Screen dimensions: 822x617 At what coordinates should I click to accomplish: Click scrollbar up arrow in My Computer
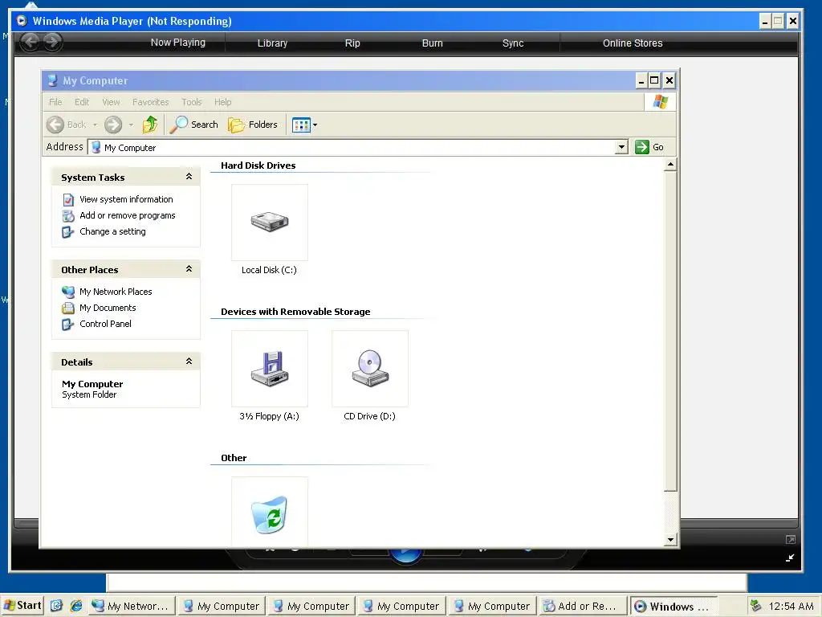point(670,165)
